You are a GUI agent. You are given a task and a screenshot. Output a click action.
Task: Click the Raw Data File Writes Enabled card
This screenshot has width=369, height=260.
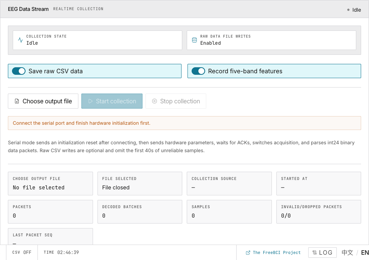[271, 40]
